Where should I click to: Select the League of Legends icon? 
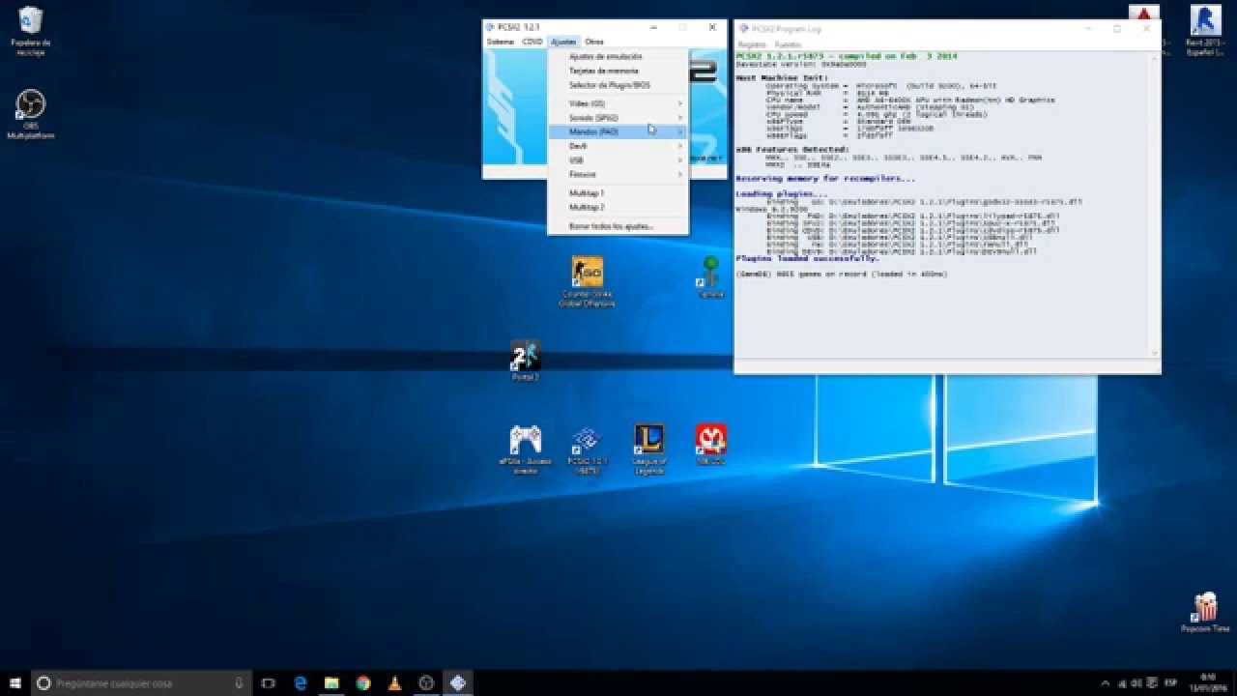[x=648, y=450]
